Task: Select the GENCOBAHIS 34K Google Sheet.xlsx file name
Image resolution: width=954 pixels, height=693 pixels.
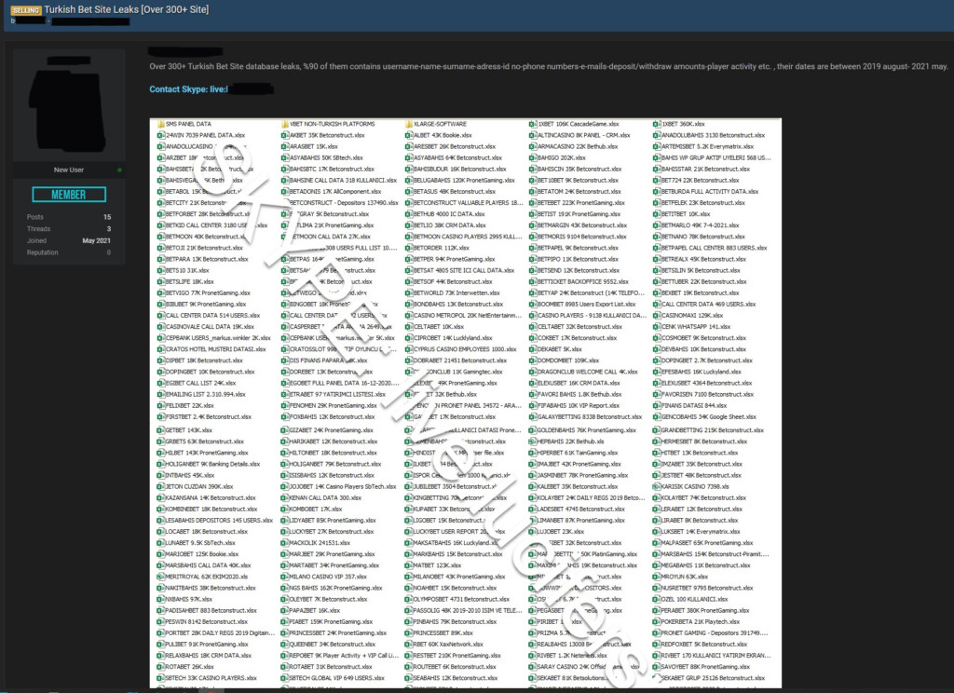Action: (x=709, y=416)
